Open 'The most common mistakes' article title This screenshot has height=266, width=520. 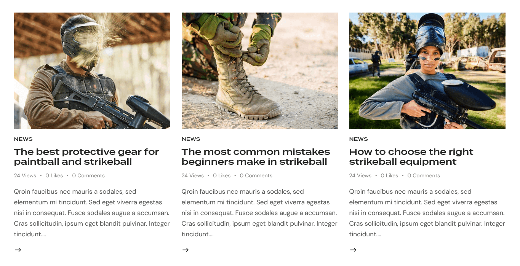pos(256,157)
